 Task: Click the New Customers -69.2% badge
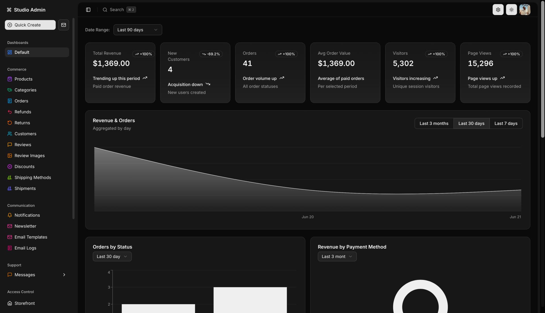211,54
